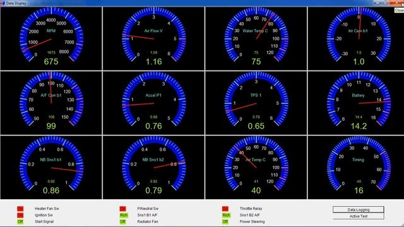Screen dimensions: 404x227
Task: Select the Accel P1 gauge dial
Action: click(154, 99)
